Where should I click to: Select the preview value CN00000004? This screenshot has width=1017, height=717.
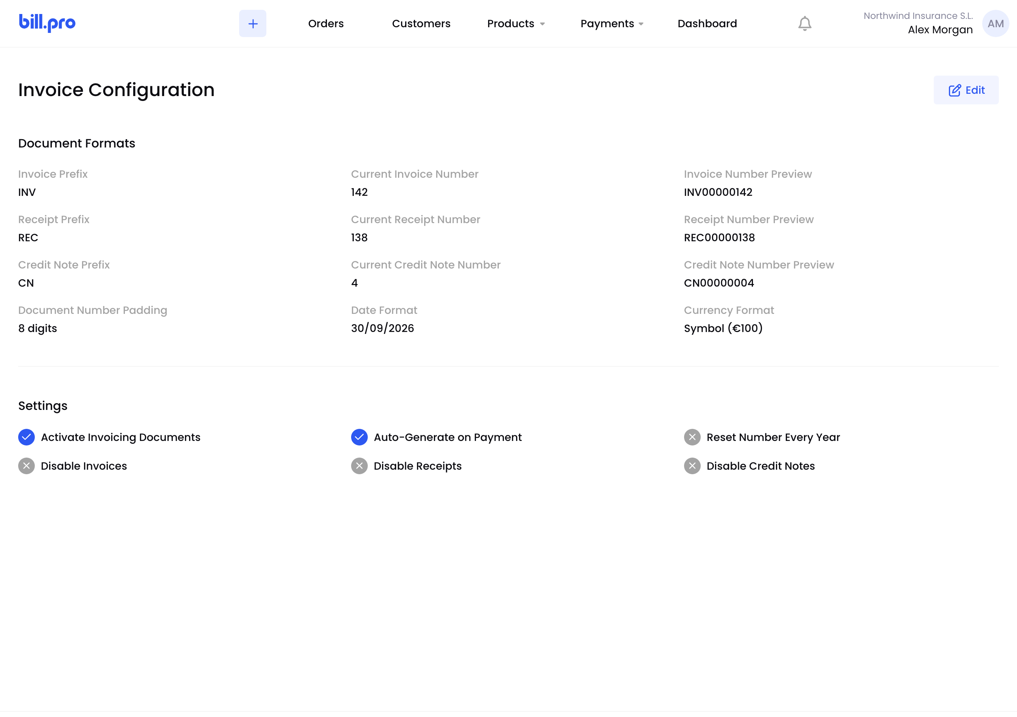[719, 283]
